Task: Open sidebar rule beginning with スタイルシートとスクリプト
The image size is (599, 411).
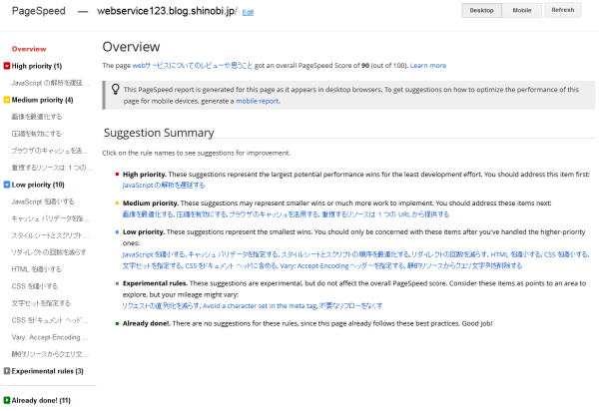Action: (50, 235)
